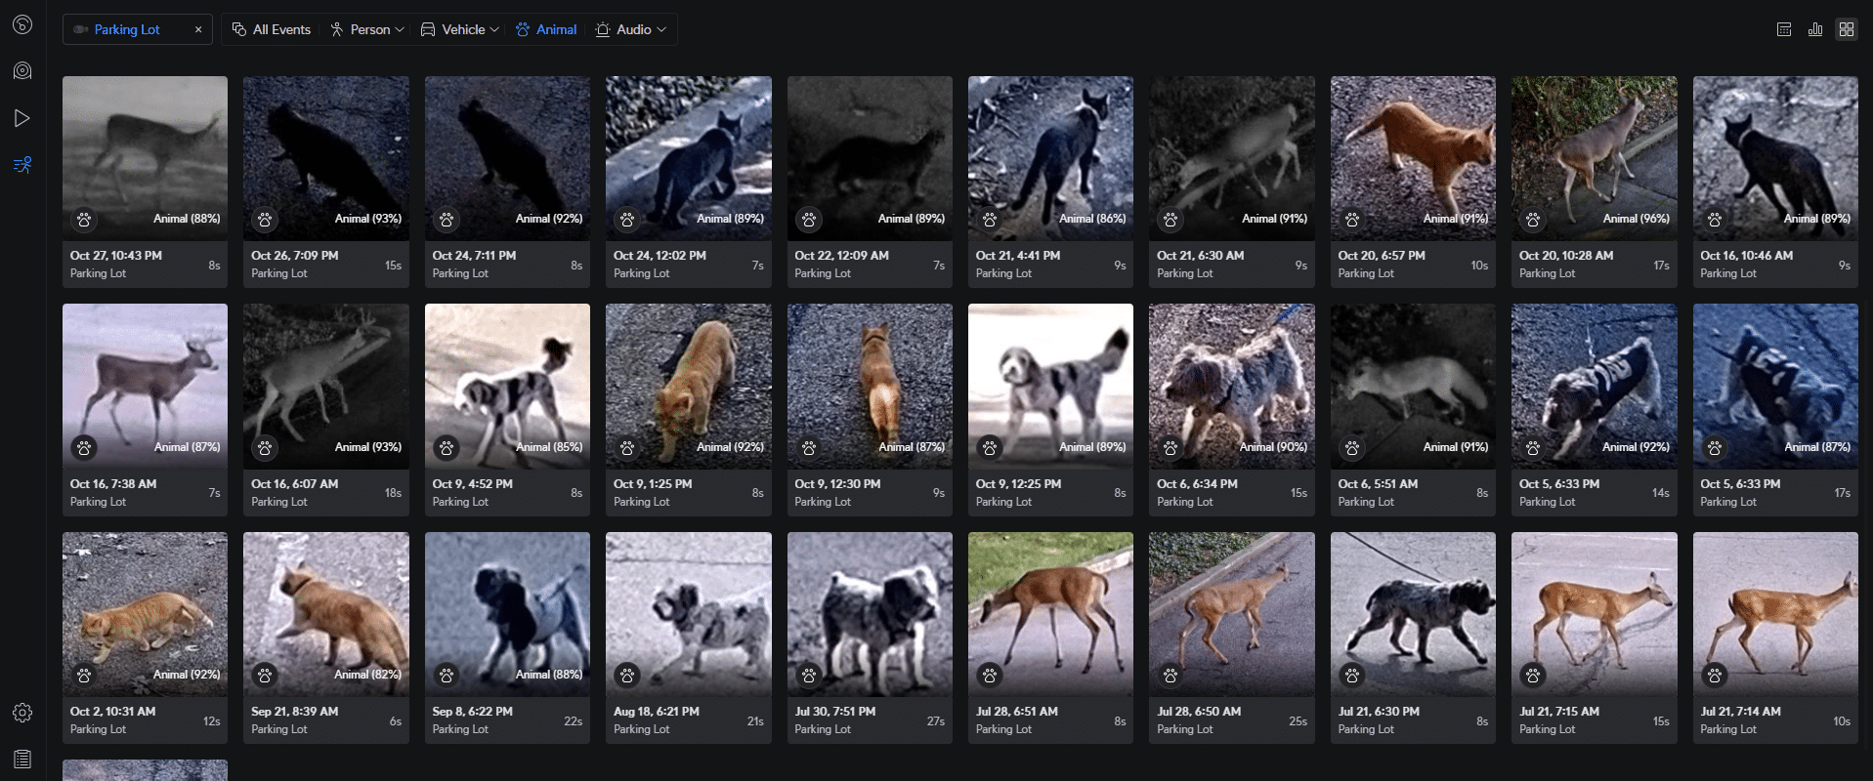
Task: Open the Jul 21, 7:15 AM event thumbnail
Action: pos(1595,614)
